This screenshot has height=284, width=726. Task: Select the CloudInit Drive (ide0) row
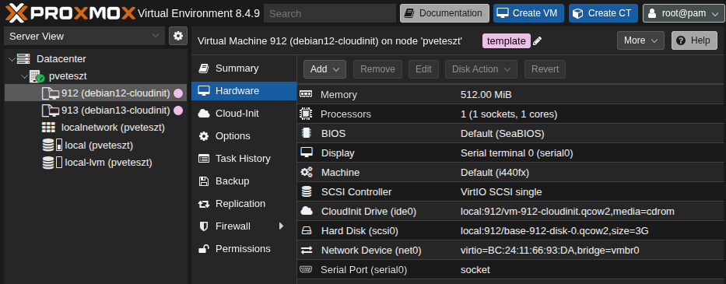click(x=511, y=212)
